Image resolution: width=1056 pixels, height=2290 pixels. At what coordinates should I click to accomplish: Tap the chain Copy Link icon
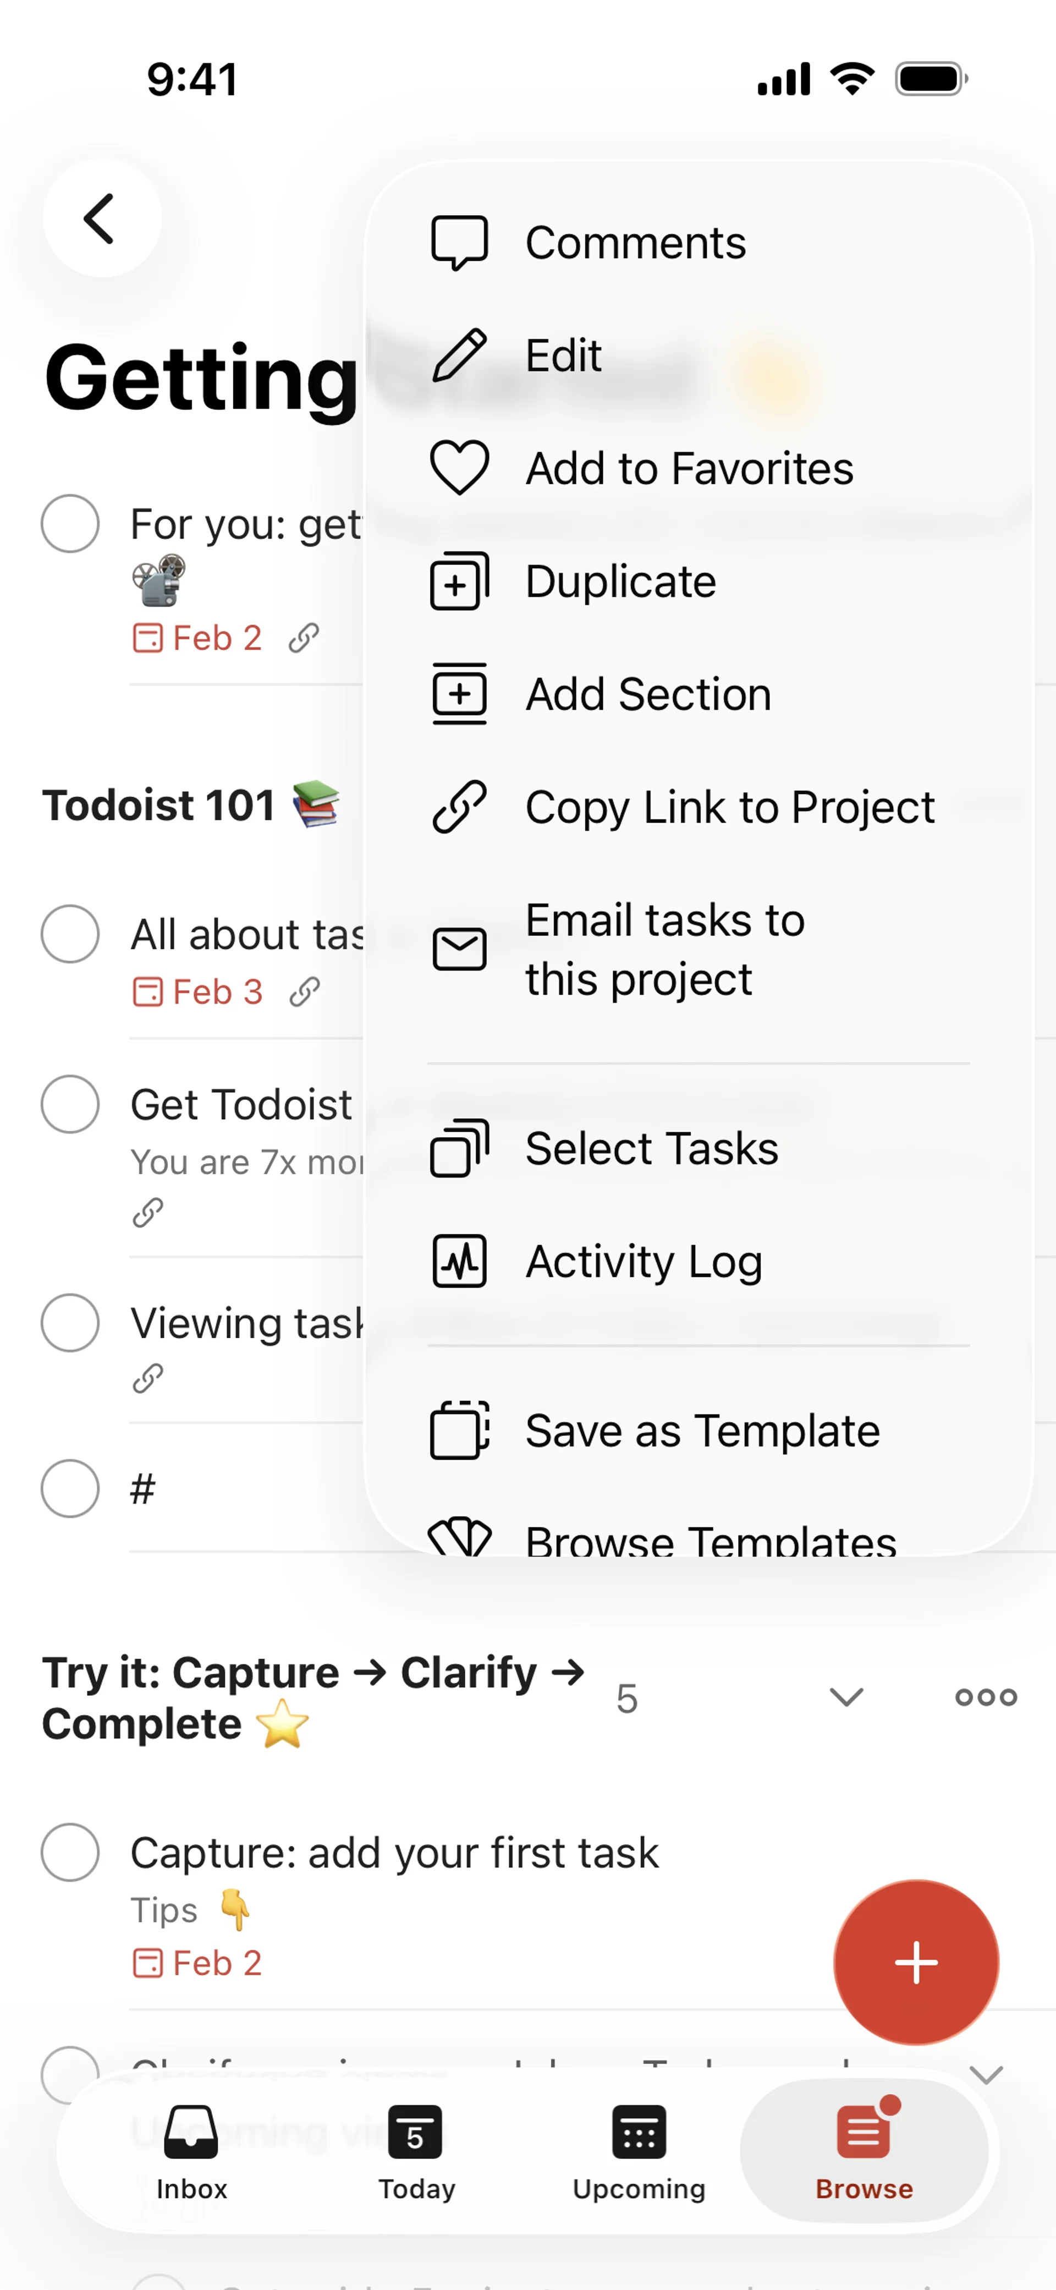pyautogui.click(x=459, y=806)
